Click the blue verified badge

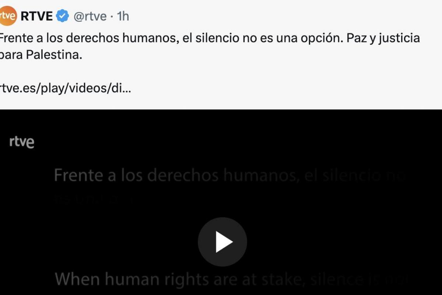click(x=63, y=16)
